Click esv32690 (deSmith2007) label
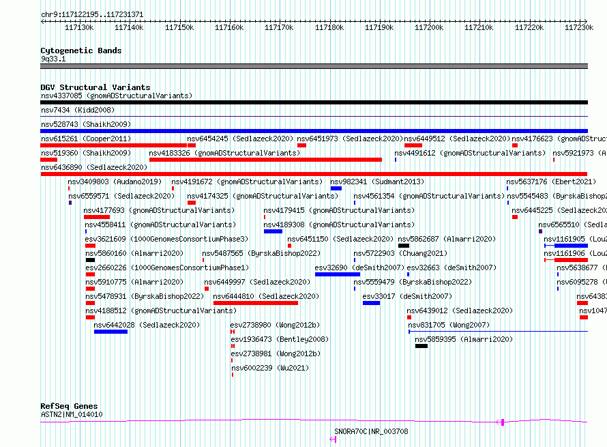The width and height of the screenshot is (607, 447). [359, 268]
